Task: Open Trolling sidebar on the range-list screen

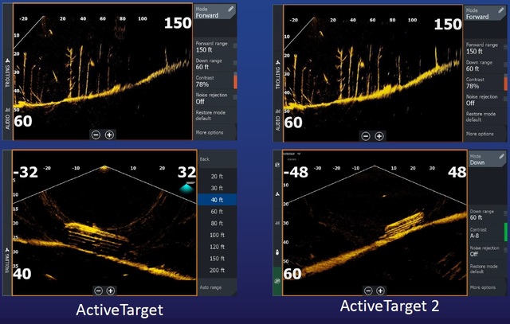Action: (7, 260)
